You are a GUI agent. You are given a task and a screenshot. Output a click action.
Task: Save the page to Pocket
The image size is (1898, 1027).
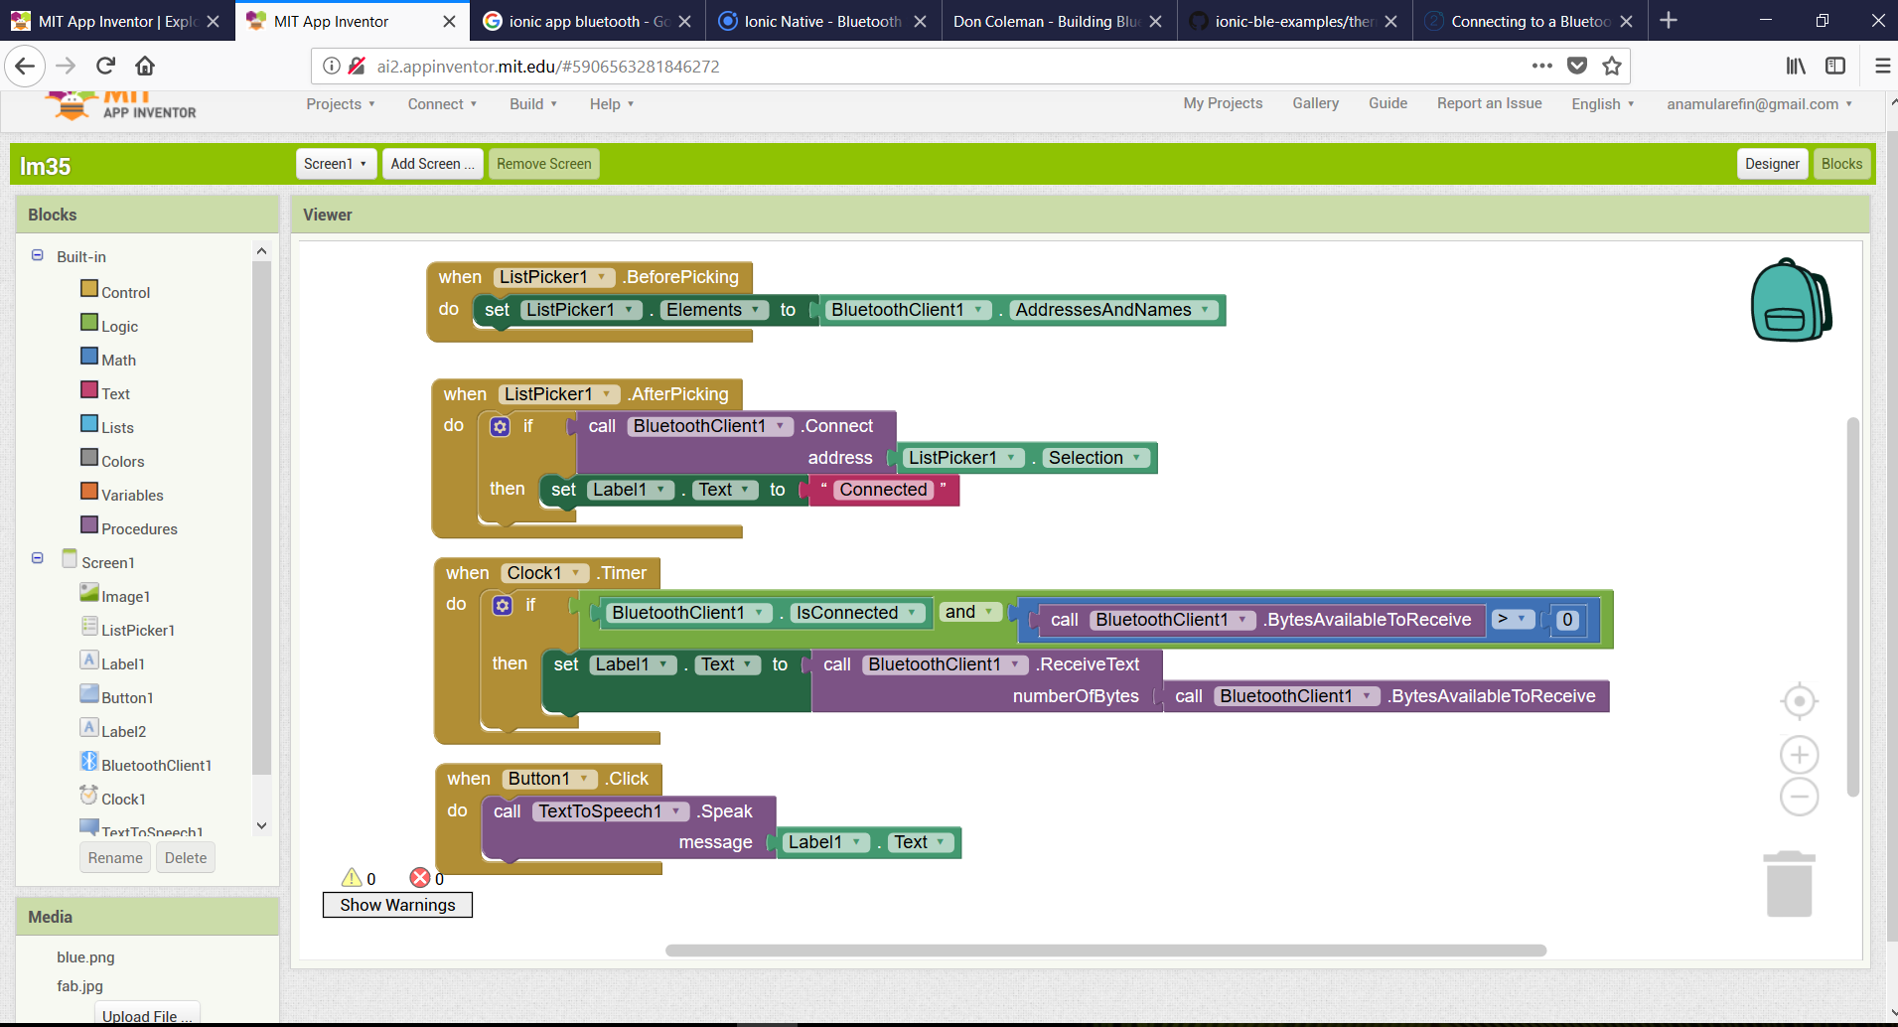(x=1577, y=67)
